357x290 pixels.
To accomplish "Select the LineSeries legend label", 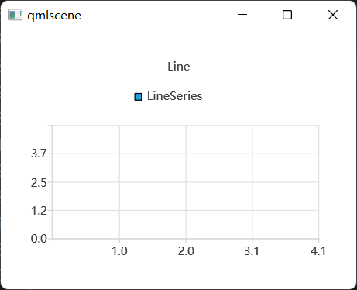I will 174,96.
